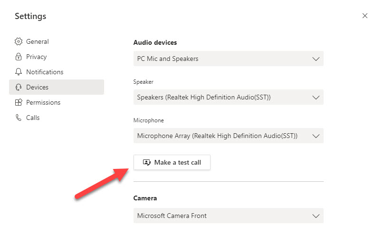Screen dimensions: 374x227
Task: Click the Microphone dropdown chevron arrow
Action: pyautogui.click(x=316, y=136)
